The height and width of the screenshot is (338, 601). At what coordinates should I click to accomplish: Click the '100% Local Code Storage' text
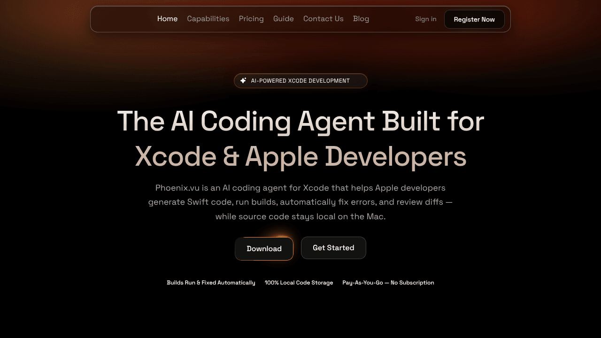(299, 283)
